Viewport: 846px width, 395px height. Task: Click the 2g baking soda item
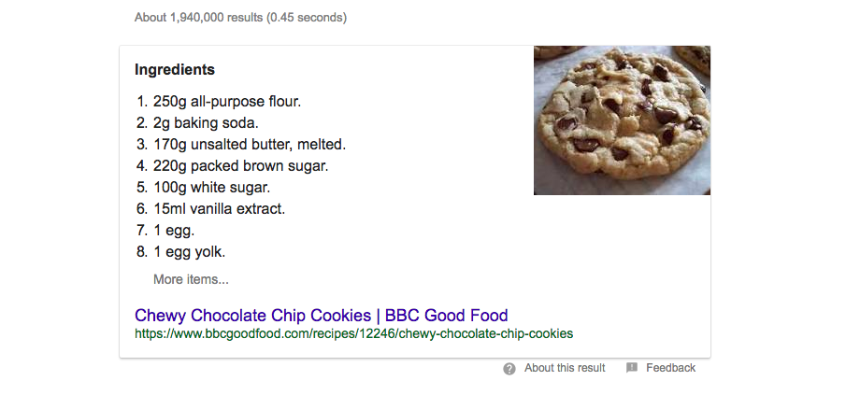point(206,123)
